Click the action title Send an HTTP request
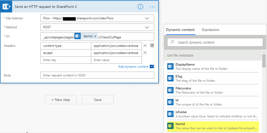The width and height of the screenshot is (267, 133). pos(46,7)
